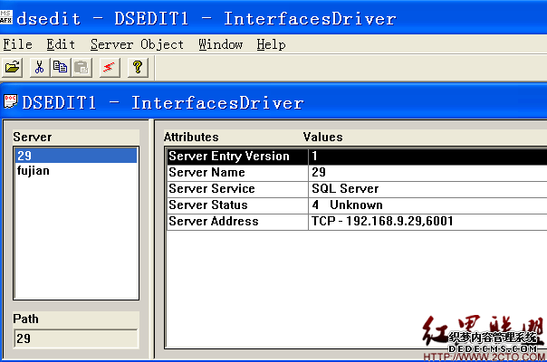Click the Paste clipboard toolbar icon

click(x=82, y=67)
